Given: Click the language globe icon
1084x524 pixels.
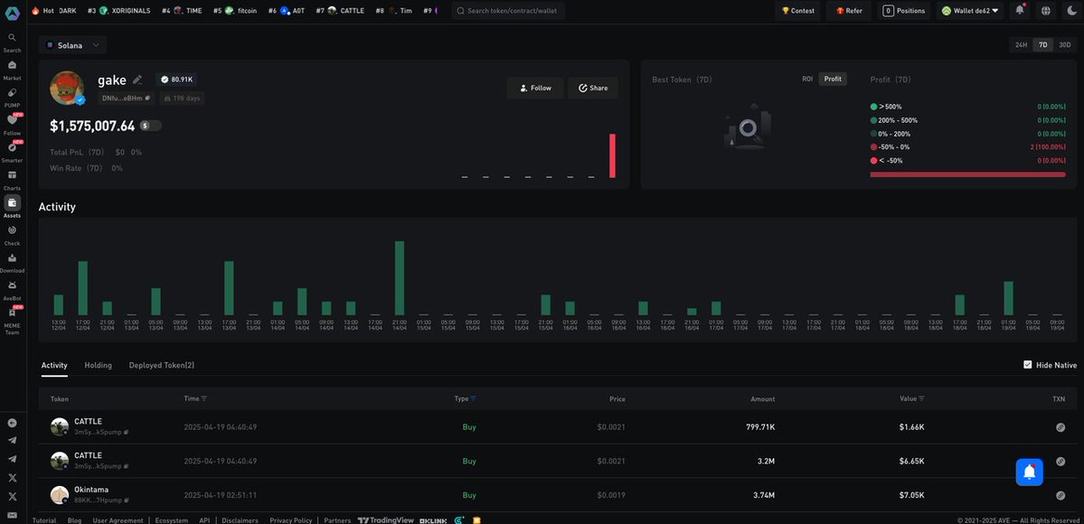Looking at the screenshot, I should click(x=1046, y=11).
